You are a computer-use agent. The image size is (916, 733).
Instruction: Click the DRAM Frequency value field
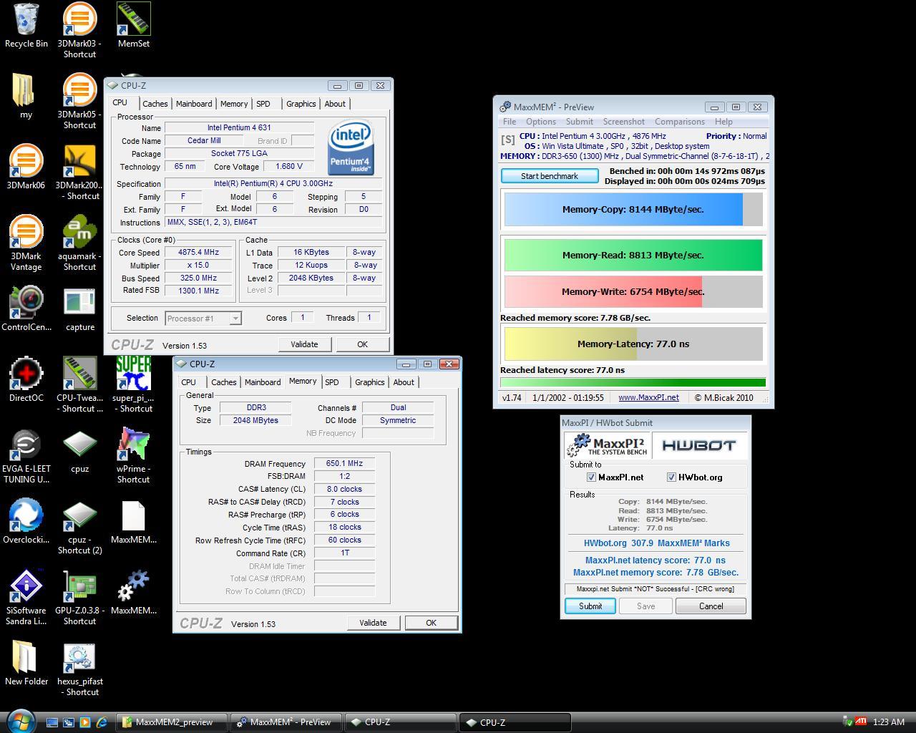[x=344, y=463]
